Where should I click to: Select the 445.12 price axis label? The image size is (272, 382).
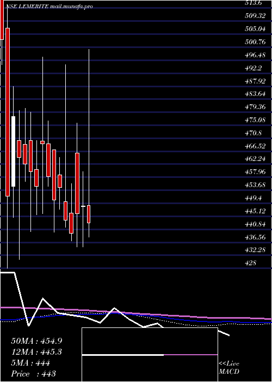tap(255, 211)
